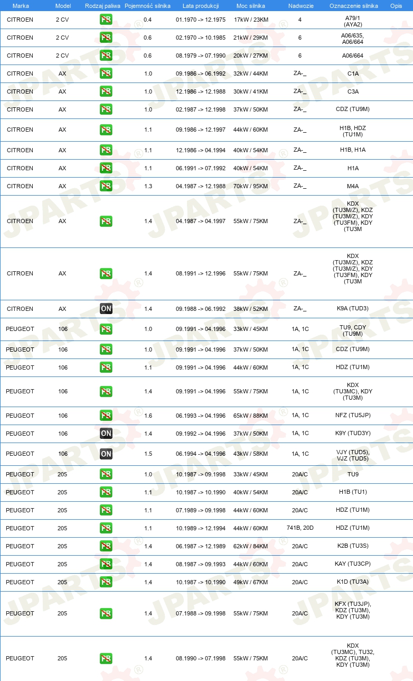
Task: Select the petrol icon in the KAY (TU3CP) row
Action: click(x=106, y=564)
